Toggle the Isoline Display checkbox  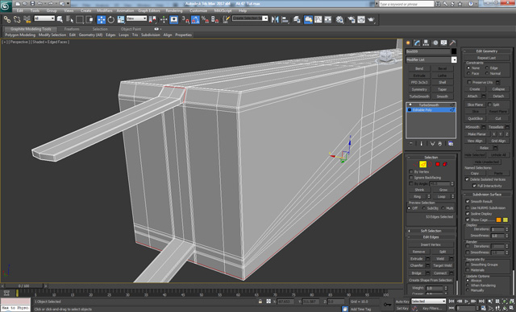point(468,214)
